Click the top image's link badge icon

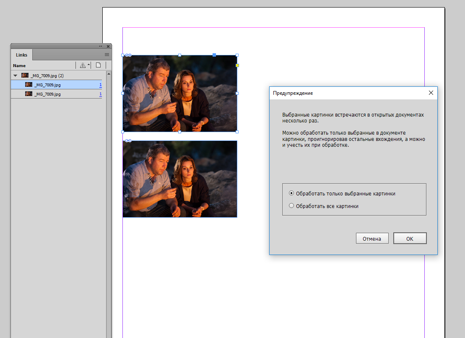coord(128,55)
